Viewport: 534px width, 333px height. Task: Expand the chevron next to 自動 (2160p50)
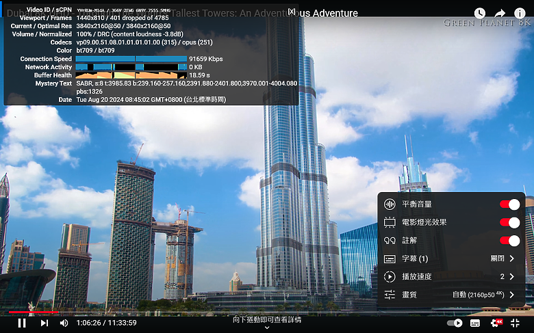(x=512, y=295)
